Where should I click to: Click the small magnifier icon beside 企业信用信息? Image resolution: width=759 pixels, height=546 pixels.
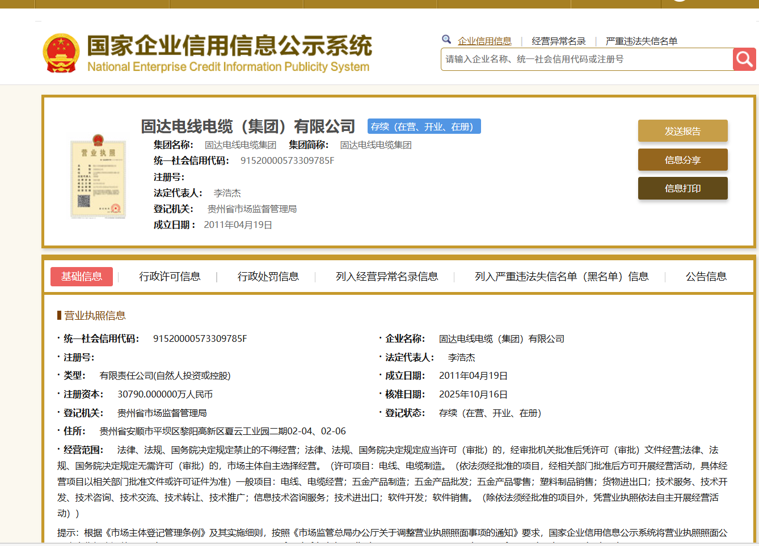point(446,40)
